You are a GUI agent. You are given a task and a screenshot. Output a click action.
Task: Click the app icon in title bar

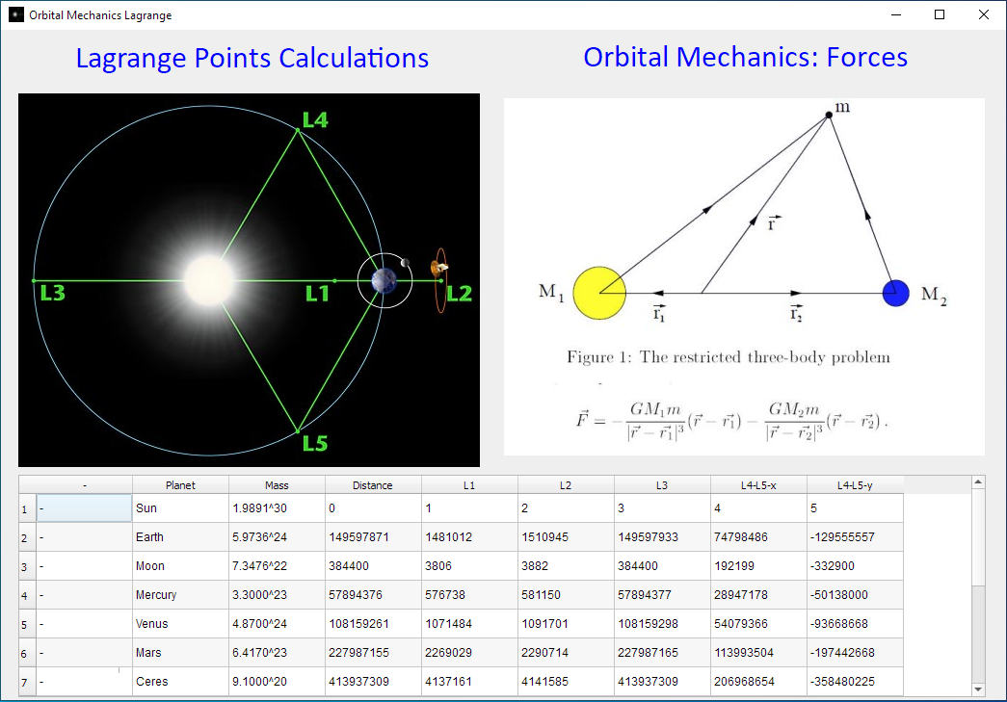click(15, 14)
